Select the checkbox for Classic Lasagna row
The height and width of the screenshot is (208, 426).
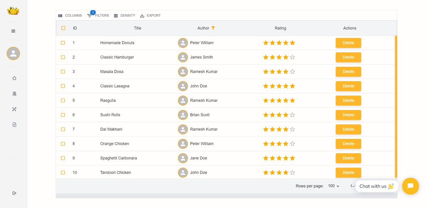pyautogui.click(x=63, y=86)
